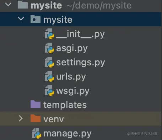Collapse the root mysite project folder chevron
Image resolution: width=162 pixels, height=140 pixels.
[8, 5]
